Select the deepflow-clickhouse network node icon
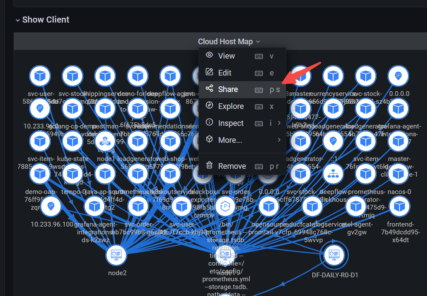Image resolution: width=427 pixels, height=296 pixels. 333,174
